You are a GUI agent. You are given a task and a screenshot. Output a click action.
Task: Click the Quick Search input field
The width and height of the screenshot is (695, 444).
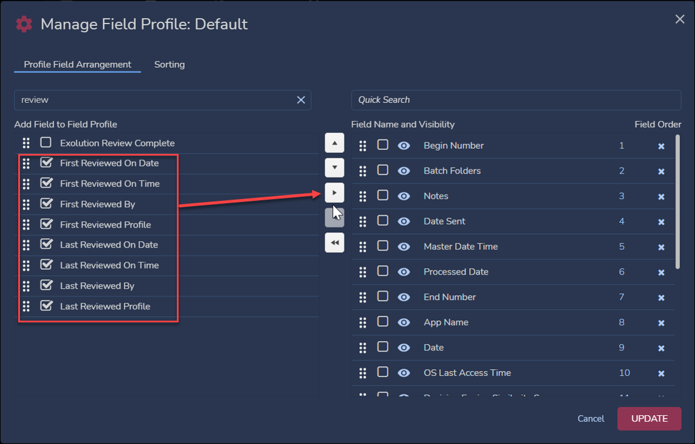516,100
